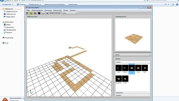The width and height of the screenshot is (179, 101).
Task: Expand the elements props group
Action: click(x=133, y=93)
